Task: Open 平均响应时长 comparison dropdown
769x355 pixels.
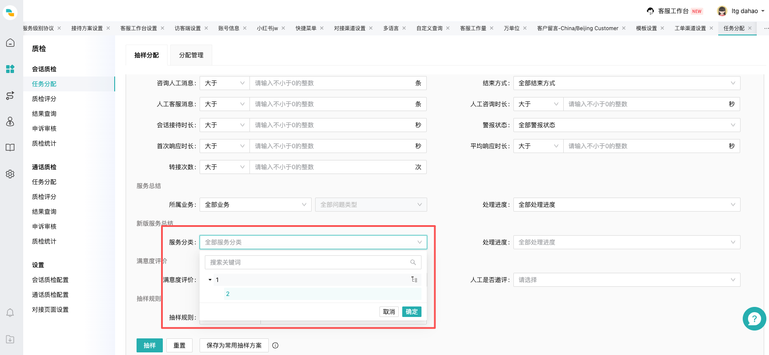Action: point(538,146)
